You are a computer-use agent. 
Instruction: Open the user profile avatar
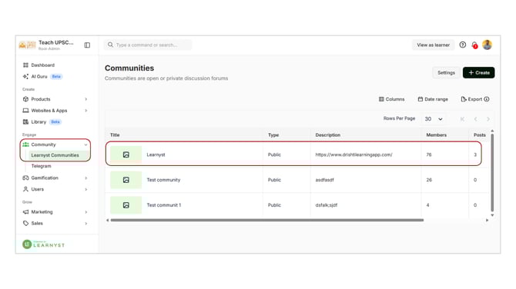tap(488, 45)
